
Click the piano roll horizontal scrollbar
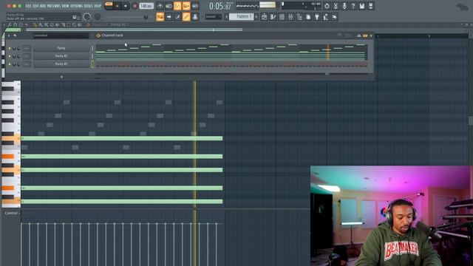pos(134,30)
